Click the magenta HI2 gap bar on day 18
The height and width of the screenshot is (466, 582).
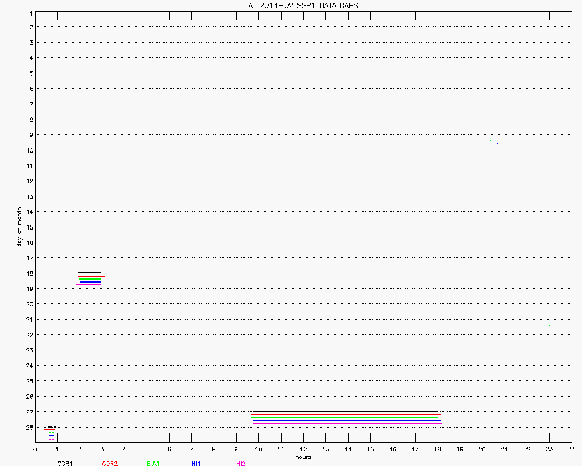click(x=89, y=285)
